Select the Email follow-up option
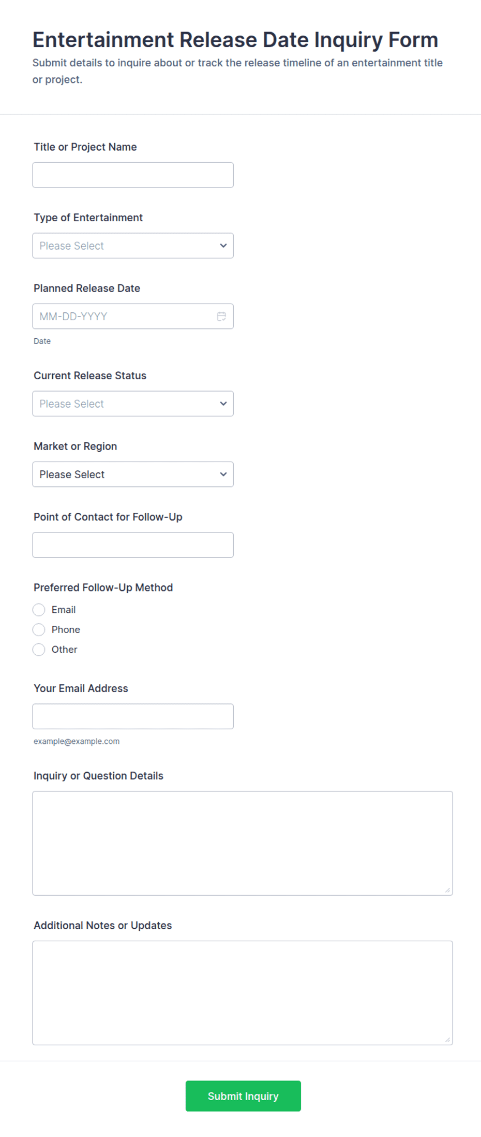This screenshot has height=1137, width=481. tap(39, 610)
